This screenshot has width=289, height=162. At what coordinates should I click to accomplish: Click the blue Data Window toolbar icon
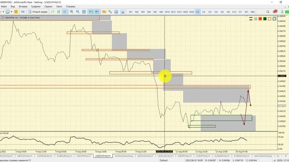point(117,12)
